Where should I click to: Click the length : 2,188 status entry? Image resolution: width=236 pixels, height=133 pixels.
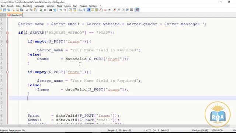(114, 130)
